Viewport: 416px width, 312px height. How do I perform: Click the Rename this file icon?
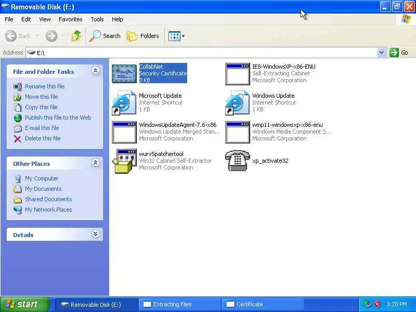18,86
